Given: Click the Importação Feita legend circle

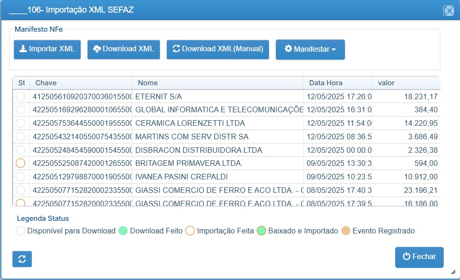Looking at the screenshot, I should tap(190, 231).
